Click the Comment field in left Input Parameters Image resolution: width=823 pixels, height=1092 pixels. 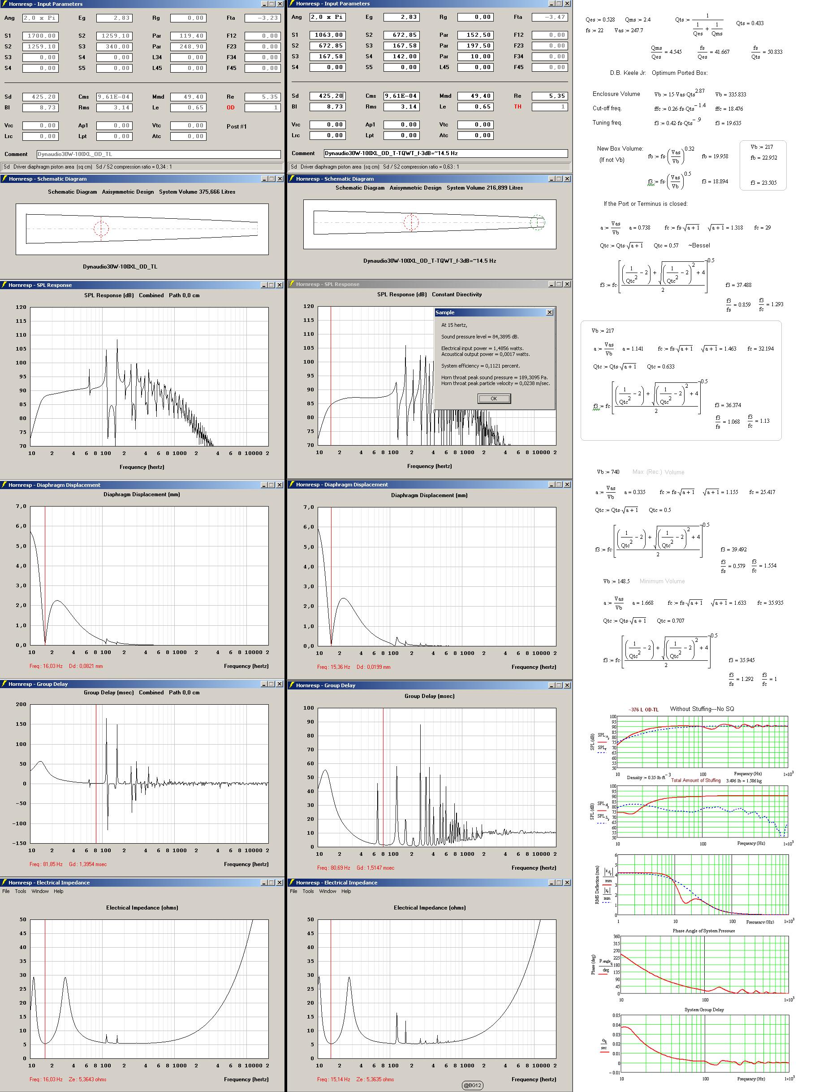click(x=159, y=154)
